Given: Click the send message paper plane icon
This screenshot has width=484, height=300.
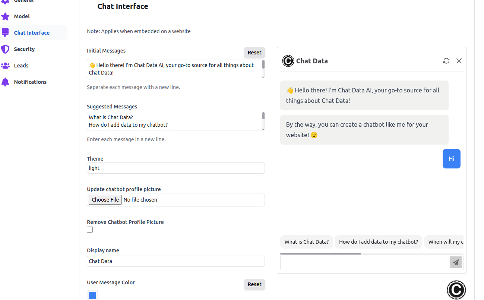Looking at the screenshot, I should pos(455,262).
